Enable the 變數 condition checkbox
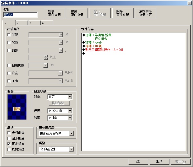The height and width of the screenshot is (167, 193). [9, 50]
